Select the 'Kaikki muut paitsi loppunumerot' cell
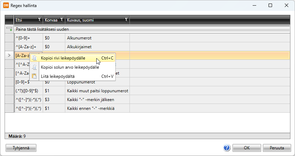 [x=97, y=91]
